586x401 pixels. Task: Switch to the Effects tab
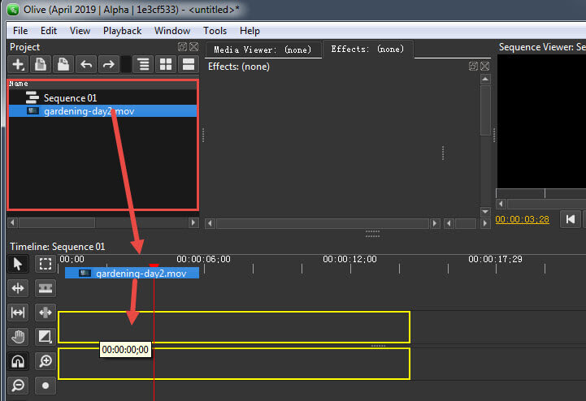367,49
